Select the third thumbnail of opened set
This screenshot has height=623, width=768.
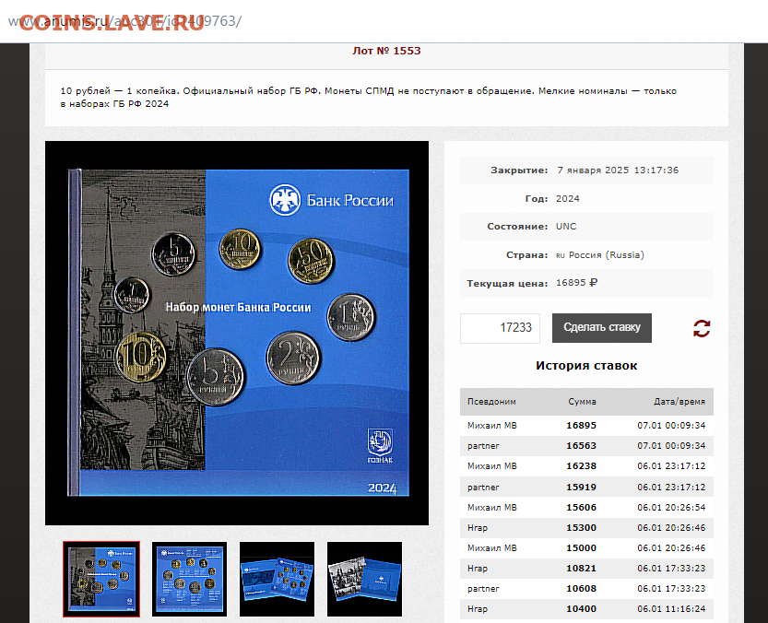277,579
